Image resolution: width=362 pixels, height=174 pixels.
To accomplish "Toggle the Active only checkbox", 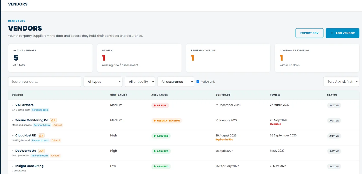I will point(198,82).
